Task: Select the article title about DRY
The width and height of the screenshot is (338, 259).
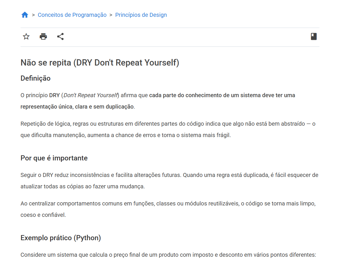Action: pos(100,62)
